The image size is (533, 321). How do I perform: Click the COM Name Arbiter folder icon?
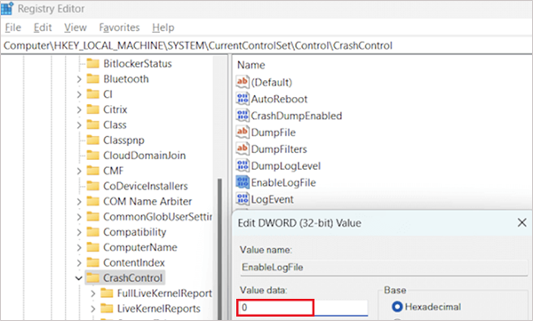coord(92,201)
